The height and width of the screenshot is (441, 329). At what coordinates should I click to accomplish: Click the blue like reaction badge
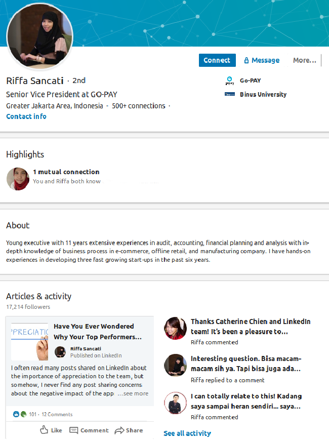point(15,414)
